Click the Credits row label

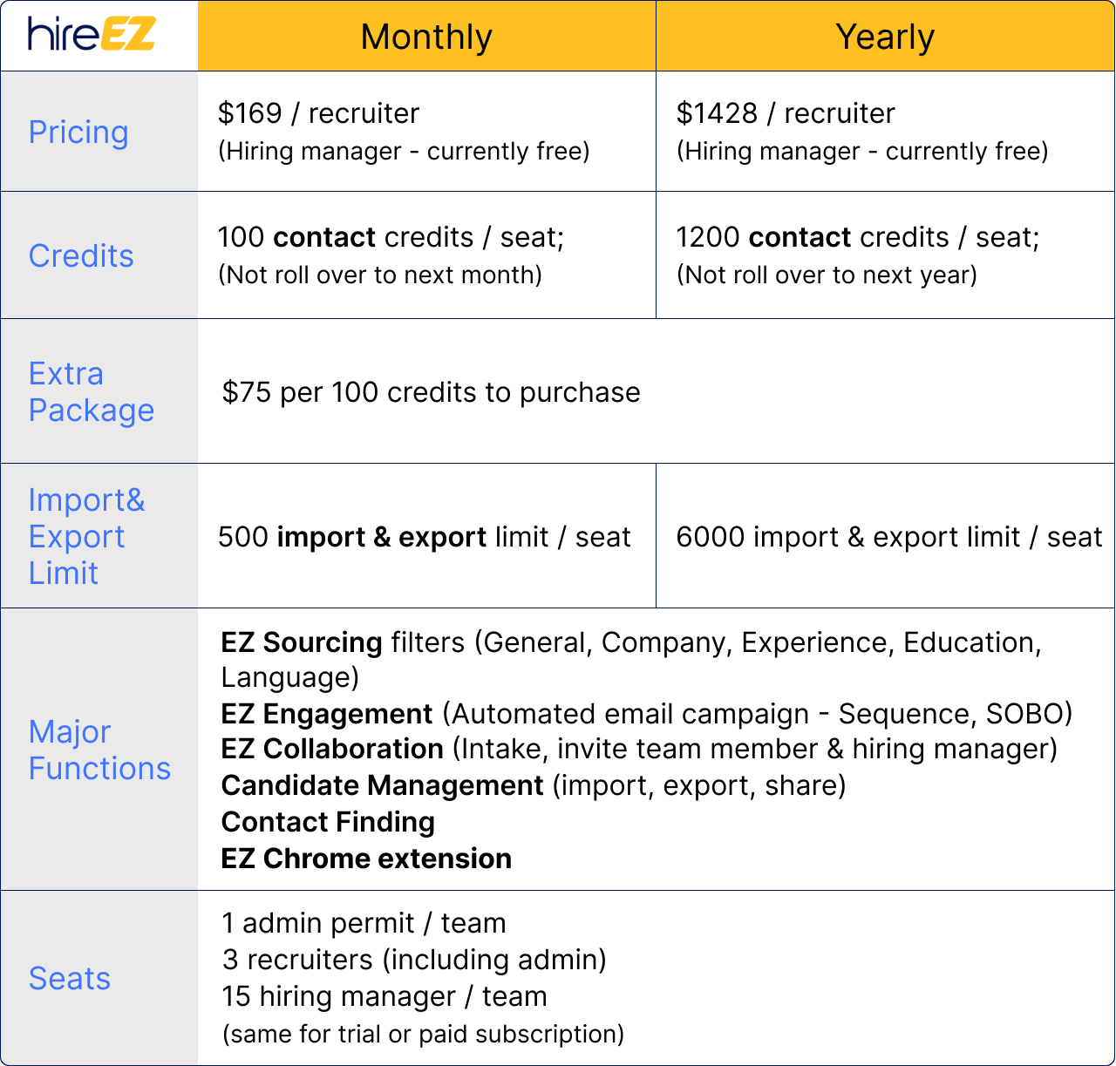(x=81, y=255)
